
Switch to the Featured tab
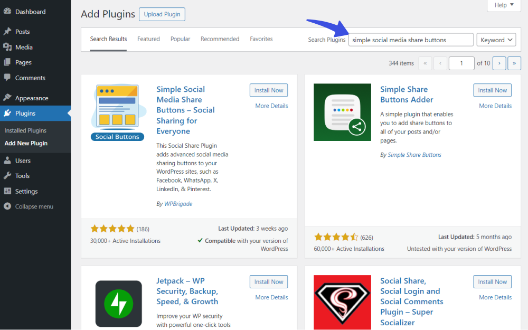point(148,39)
